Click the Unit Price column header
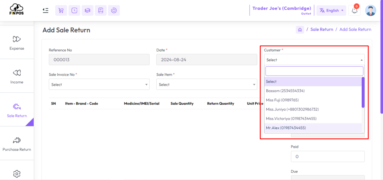Viewport: 383px width, 180px height. tap(255, 104)
